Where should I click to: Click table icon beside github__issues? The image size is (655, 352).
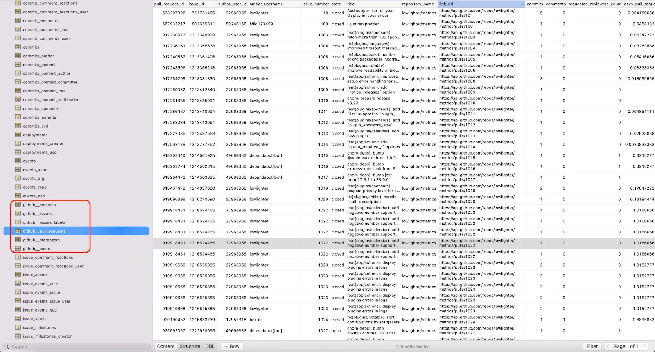coord(18,213)
